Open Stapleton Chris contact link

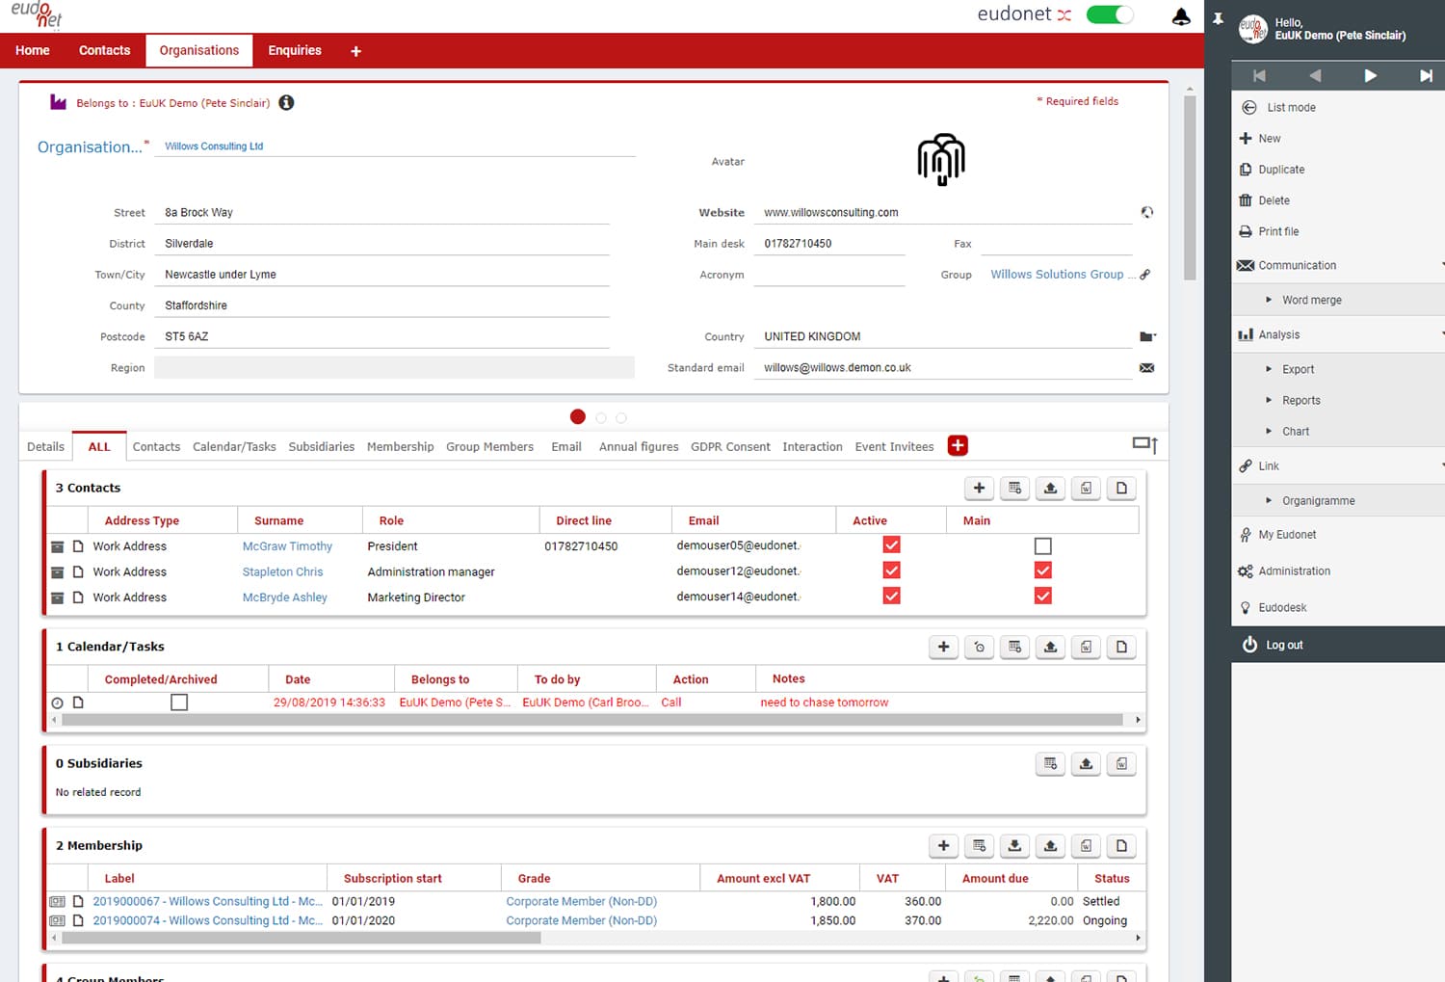coord(282,571)
